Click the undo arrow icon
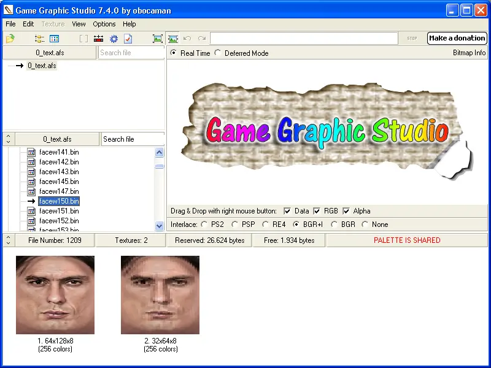Viewport: 491px width, 368px height. pos(187,38)
